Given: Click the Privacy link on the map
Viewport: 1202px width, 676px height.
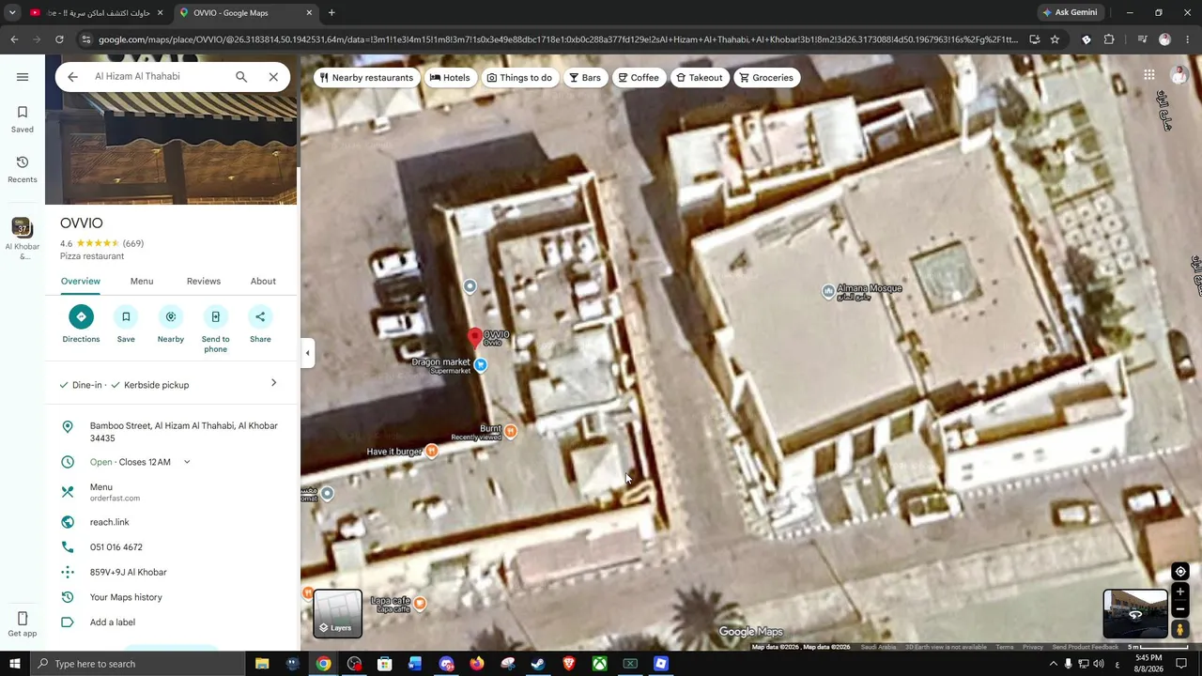Looking at the screenshot, I should (1033, 647).
